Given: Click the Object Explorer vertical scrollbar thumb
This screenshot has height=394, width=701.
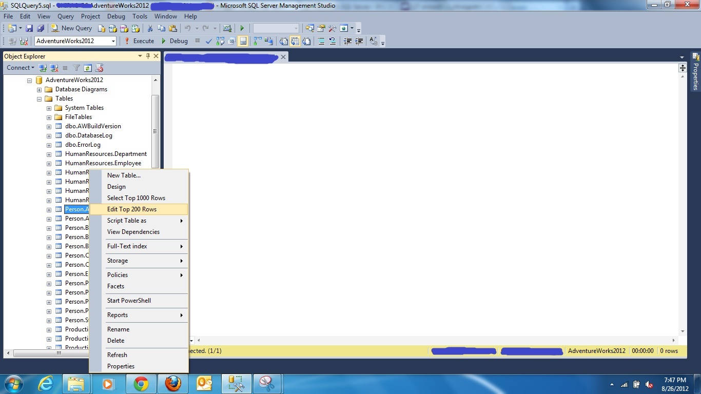Looking at the screenshot, I should (155, 131).
